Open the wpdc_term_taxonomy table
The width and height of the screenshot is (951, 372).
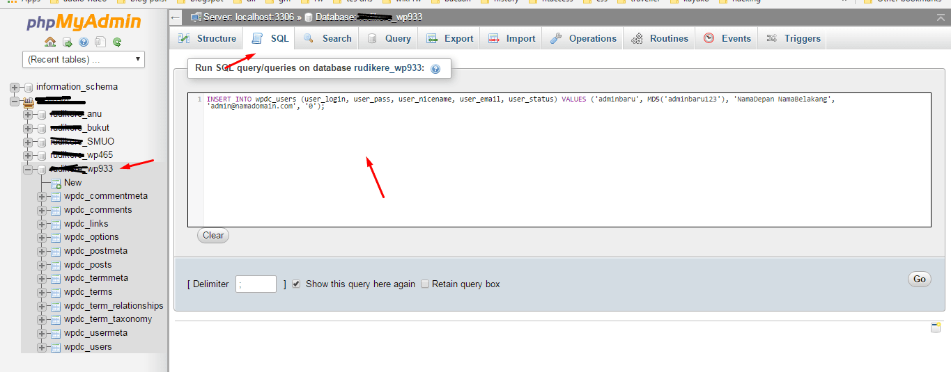[108, 319]
